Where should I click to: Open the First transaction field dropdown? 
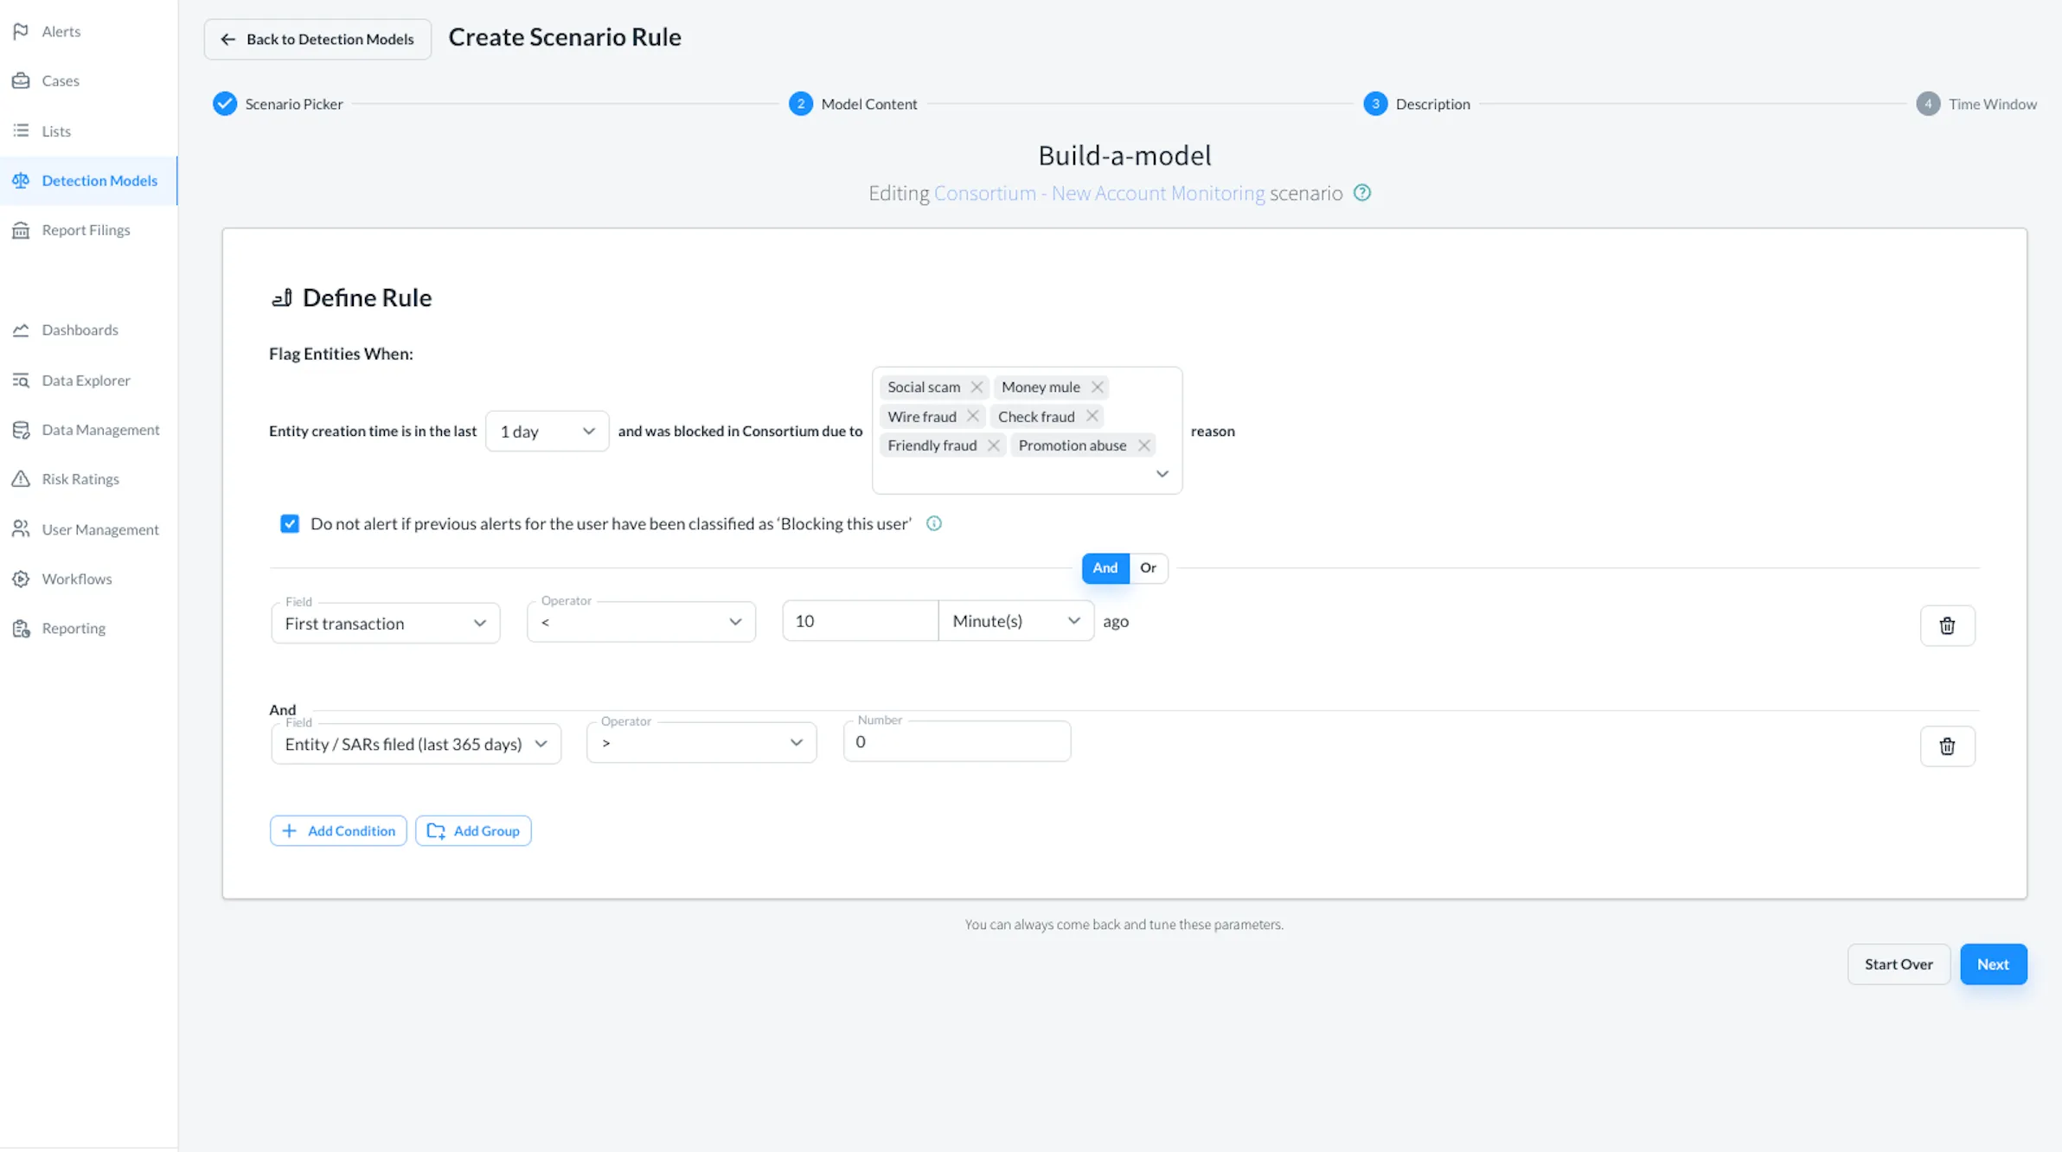point(385,623)
